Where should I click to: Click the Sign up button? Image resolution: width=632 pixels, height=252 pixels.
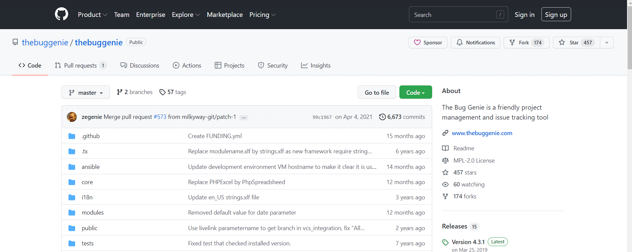point(556,15)
